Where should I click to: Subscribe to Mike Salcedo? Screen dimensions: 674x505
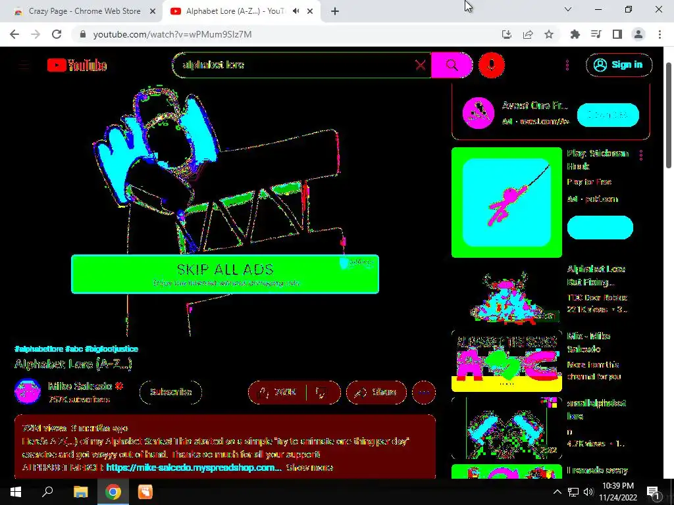point(170,392)
